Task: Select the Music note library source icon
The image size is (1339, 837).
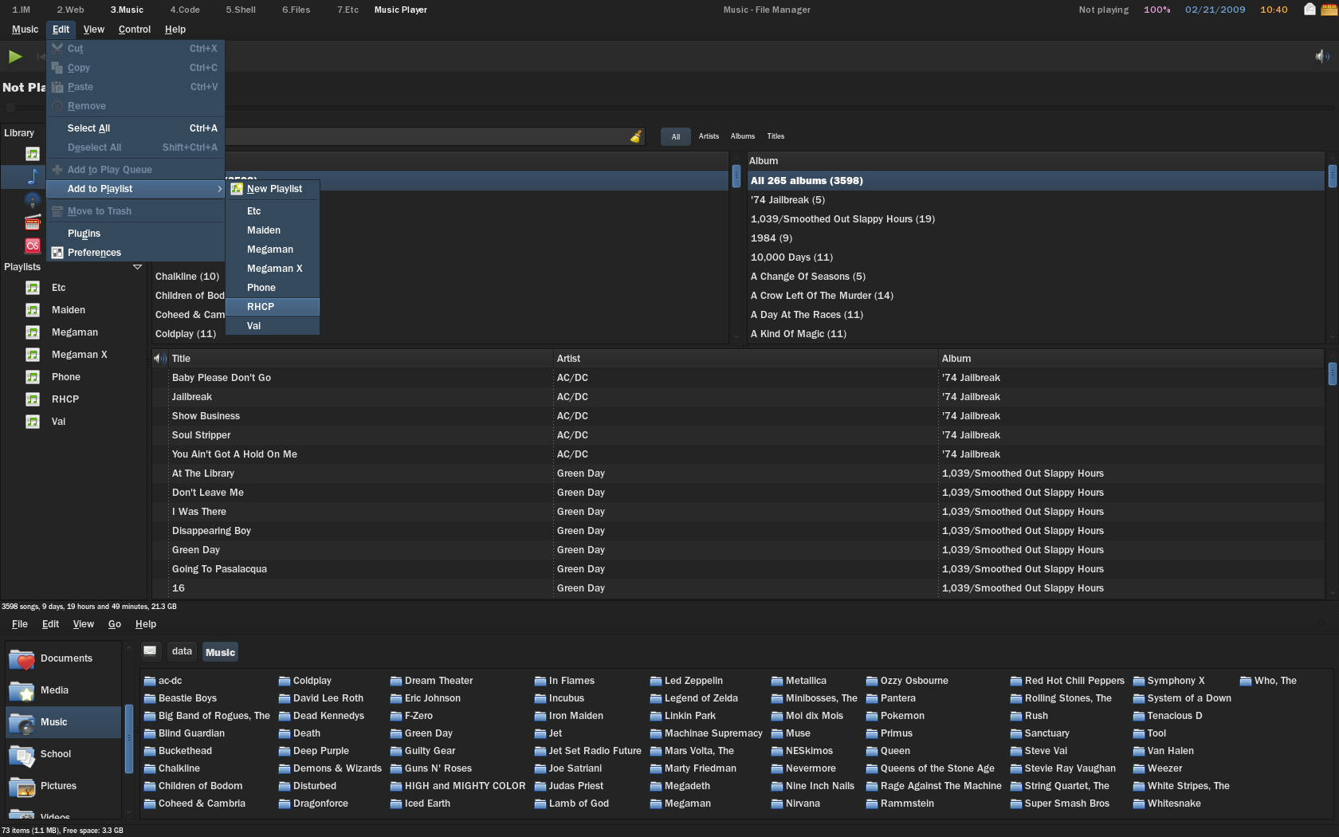Action: [33, 176]
